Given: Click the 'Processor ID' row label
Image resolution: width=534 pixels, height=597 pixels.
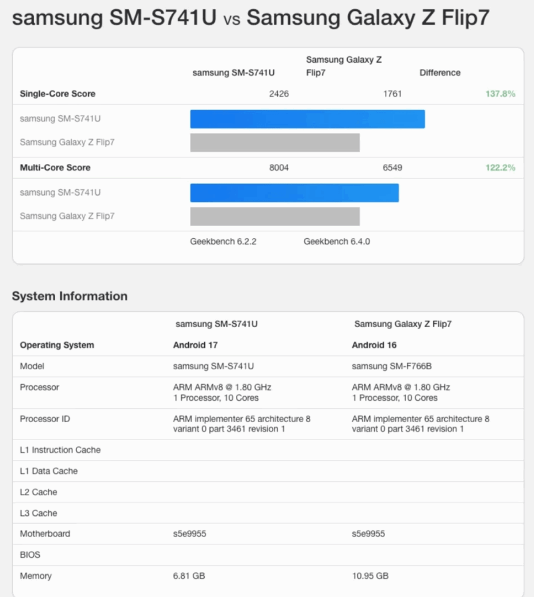Looking at the screenshot, I should (45, 419).
